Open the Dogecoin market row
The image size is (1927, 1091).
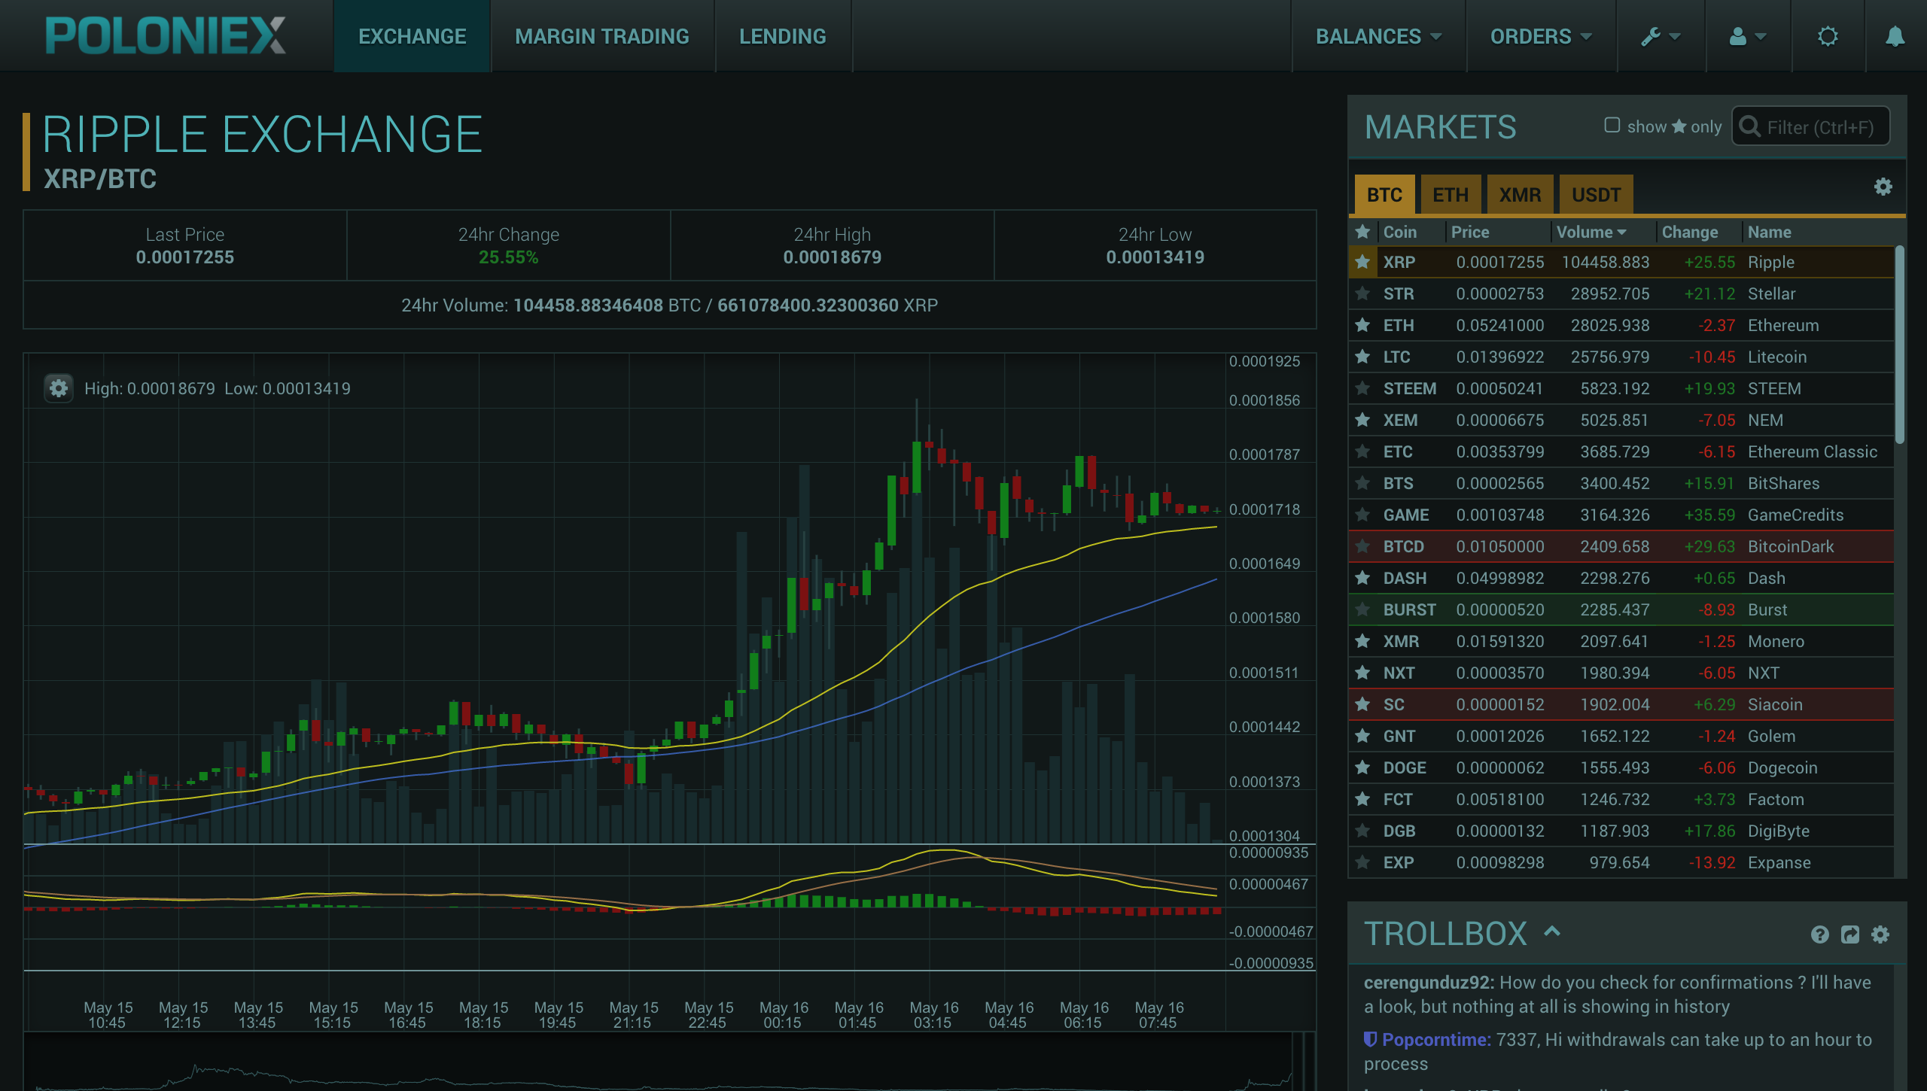point(1621,767)
